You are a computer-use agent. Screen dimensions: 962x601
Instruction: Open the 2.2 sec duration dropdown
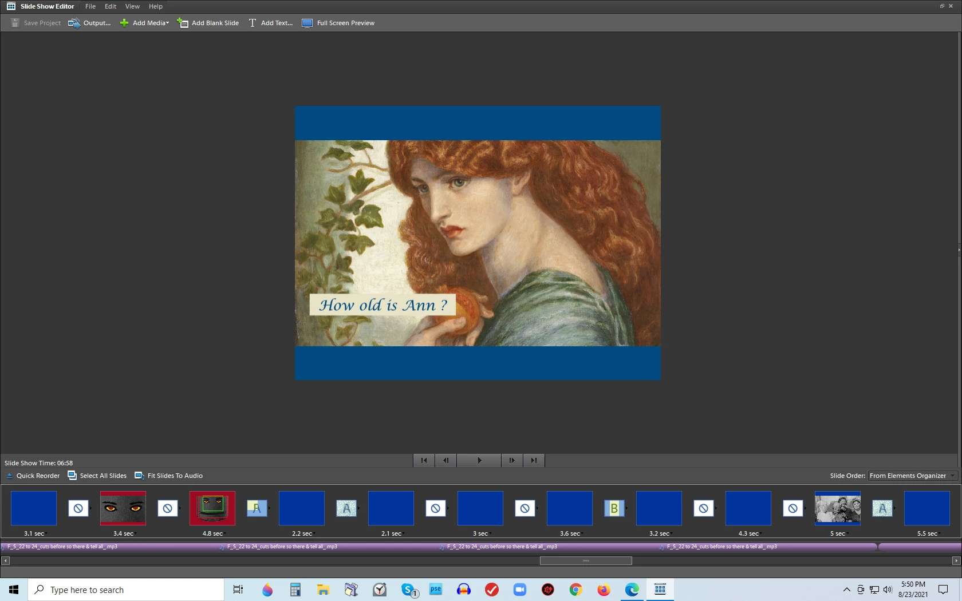(303, 533)
